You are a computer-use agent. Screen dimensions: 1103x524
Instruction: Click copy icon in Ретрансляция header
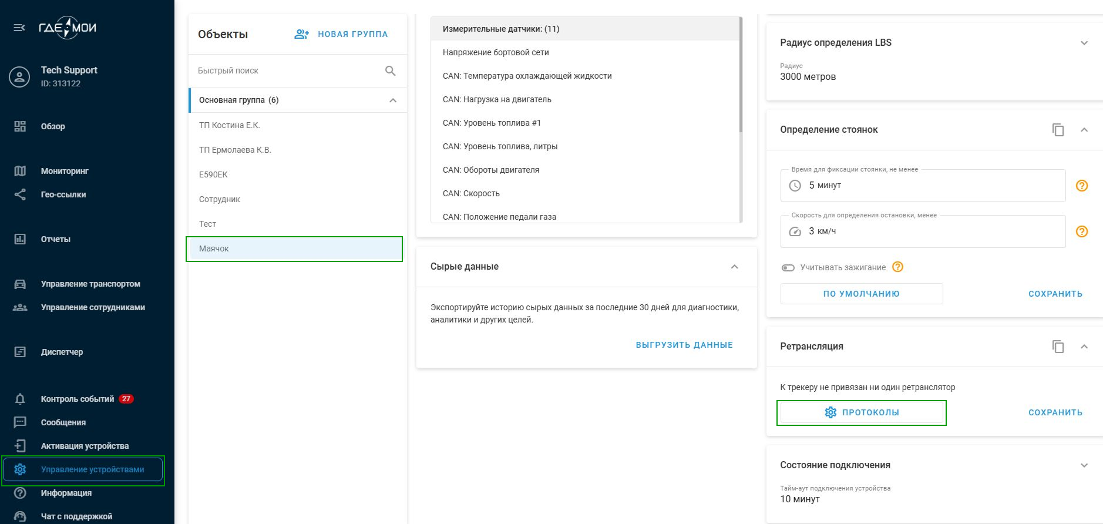click(x=1058, y=347)
